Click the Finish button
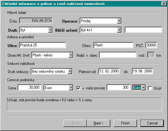Screen dimensions: 168x131 click(x=125, y=123)
